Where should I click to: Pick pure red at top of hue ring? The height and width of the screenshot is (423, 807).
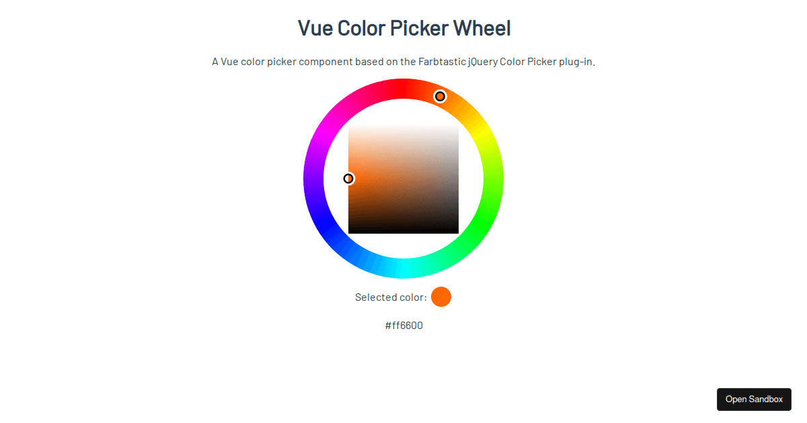pos(403,89)
